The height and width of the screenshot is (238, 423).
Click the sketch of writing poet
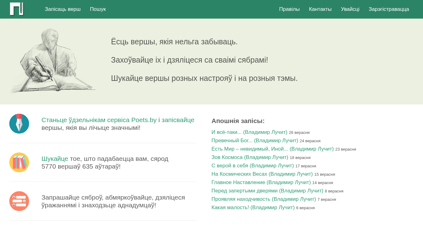[52, 61]
